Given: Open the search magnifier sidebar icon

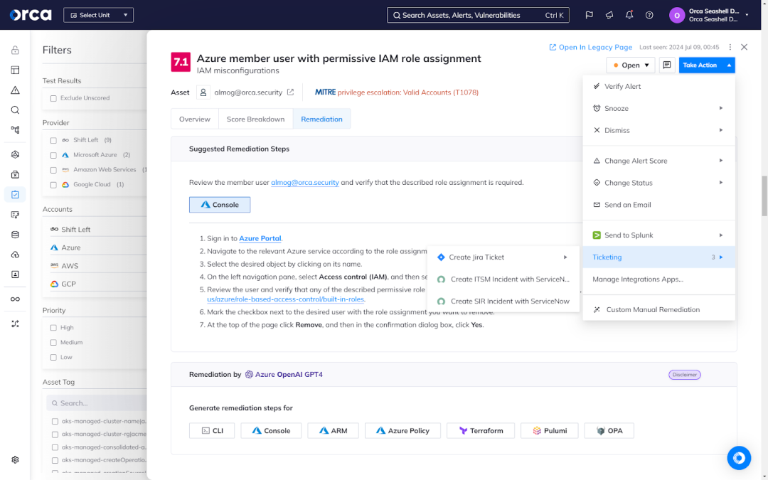Looking at the screenshot, I should (15, 110).
